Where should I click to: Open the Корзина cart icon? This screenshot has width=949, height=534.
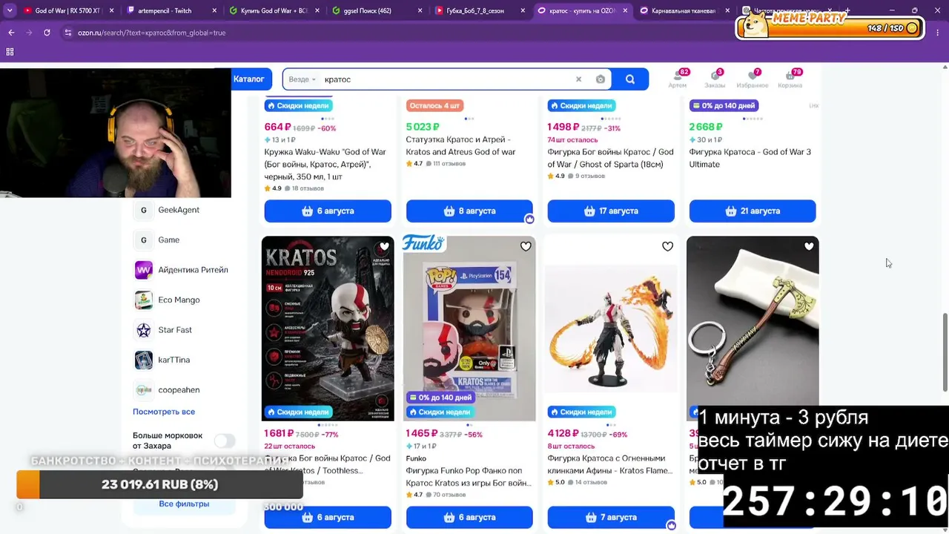pos(790,78)
